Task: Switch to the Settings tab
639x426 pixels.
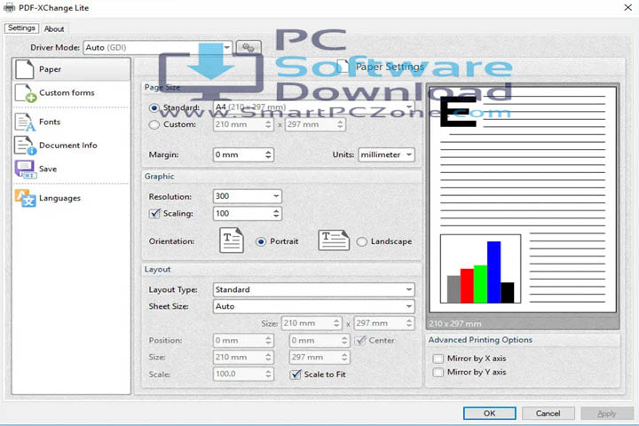Action: (21, 28)
